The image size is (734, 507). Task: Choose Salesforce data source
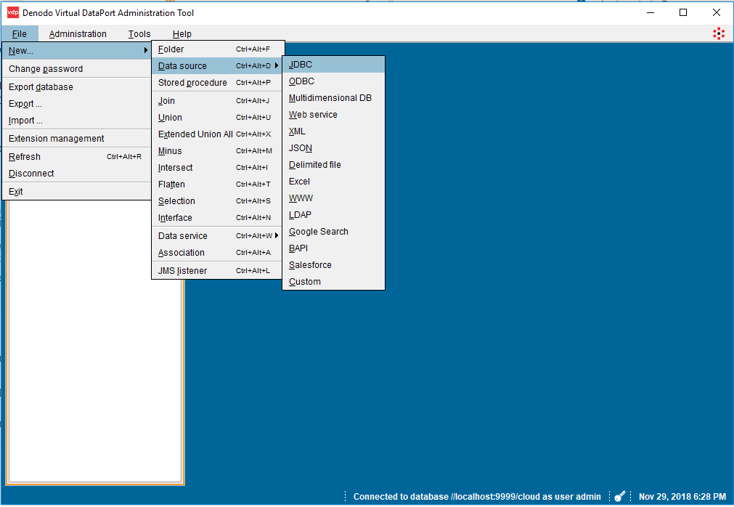[x=334, y=265]
